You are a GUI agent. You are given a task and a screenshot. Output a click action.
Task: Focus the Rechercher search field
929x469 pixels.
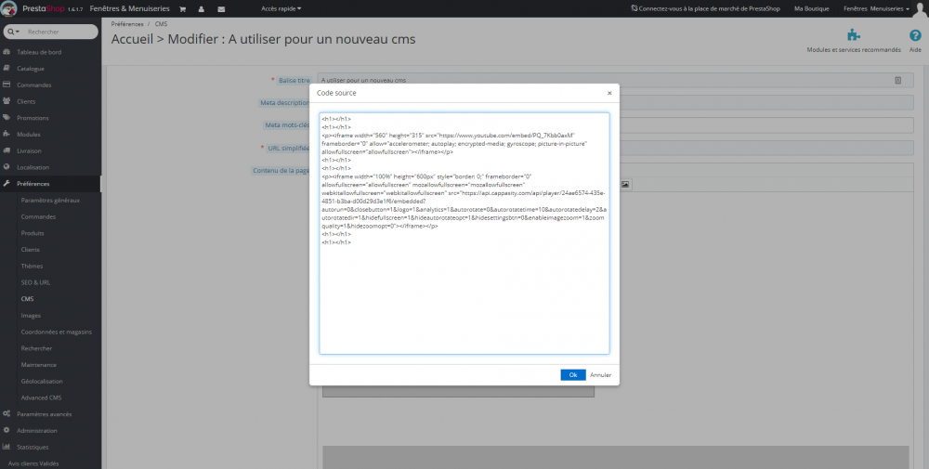pyautogui.click(x=60, y=32)
